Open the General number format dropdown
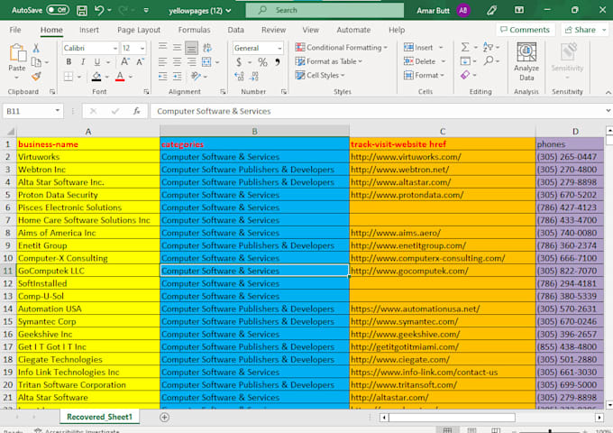613x433 pixels. 279,48
